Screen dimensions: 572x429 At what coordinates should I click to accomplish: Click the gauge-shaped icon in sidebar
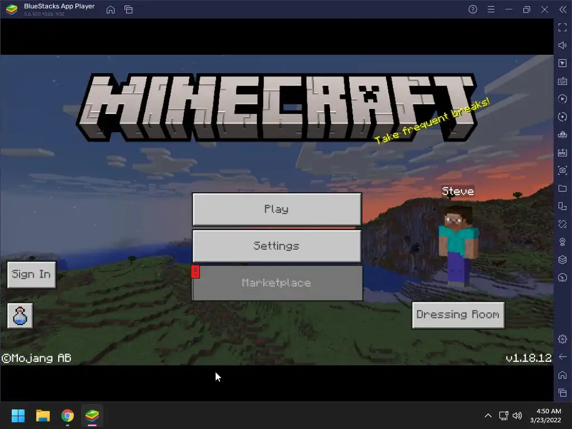click(x=563, y=278)
